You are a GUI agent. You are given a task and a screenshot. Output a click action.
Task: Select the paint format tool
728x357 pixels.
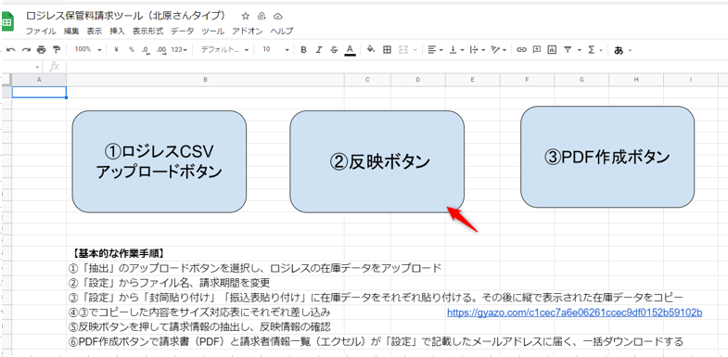(57, 50)
